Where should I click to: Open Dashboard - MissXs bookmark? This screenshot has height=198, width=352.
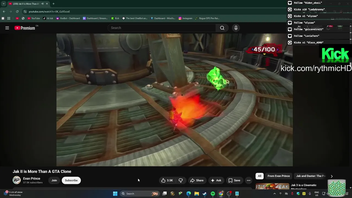tap(163, 18)
